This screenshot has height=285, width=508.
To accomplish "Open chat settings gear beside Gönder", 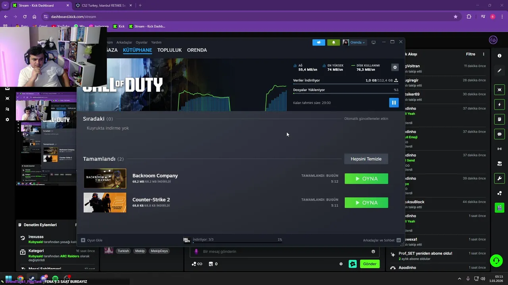I will 341,264.
